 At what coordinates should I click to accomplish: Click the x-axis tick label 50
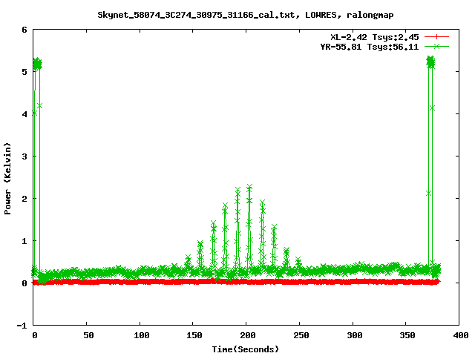[x=88, y=335]
